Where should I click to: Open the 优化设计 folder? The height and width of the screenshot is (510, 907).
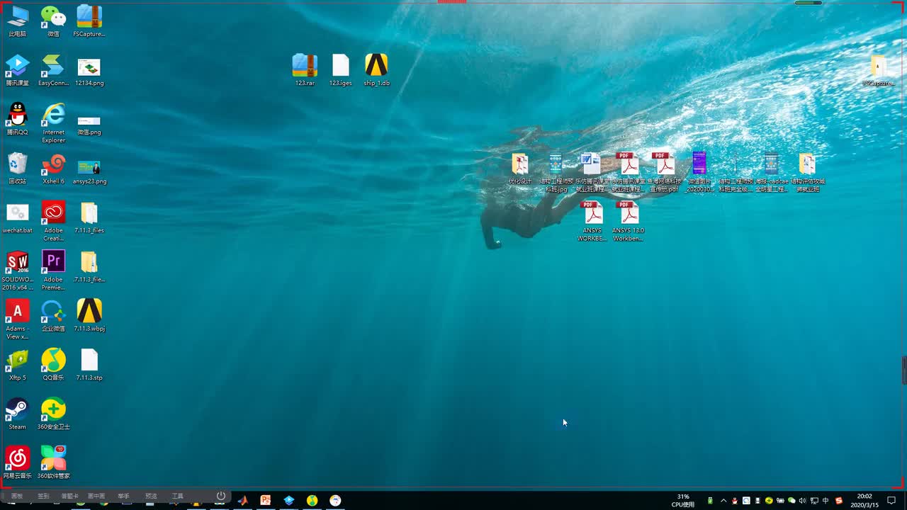(x=520, y=169)
